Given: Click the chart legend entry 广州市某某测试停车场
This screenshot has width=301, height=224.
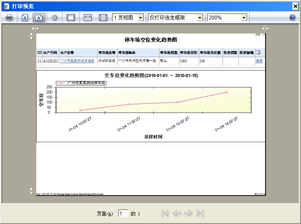Looking at the screenshot, I should point(81,83).
